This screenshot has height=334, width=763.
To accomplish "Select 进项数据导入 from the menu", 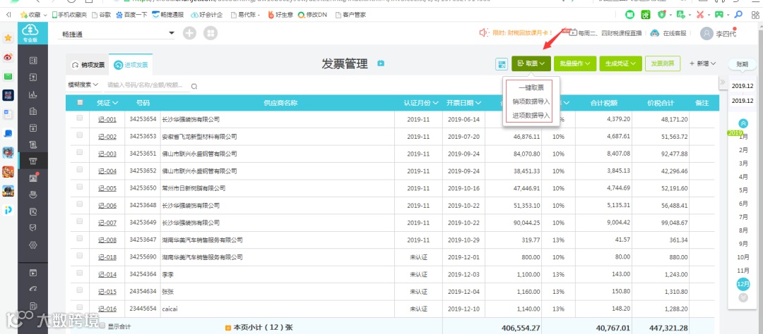I will (x=531, y=116).
